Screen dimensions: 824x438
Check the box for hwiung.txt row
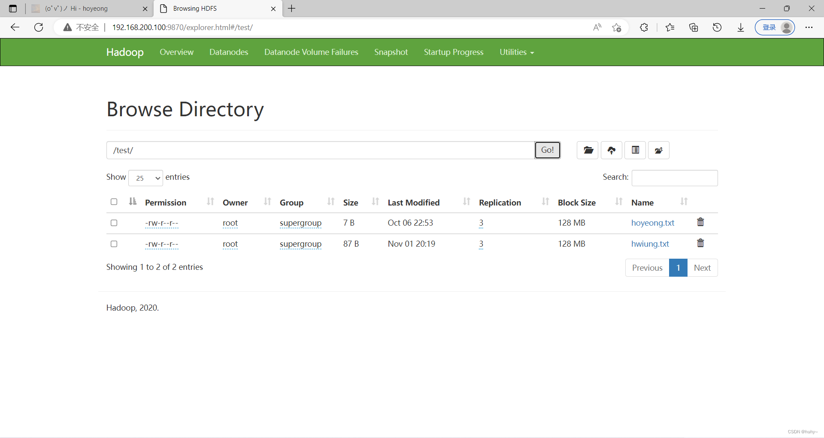pos(114,244)
